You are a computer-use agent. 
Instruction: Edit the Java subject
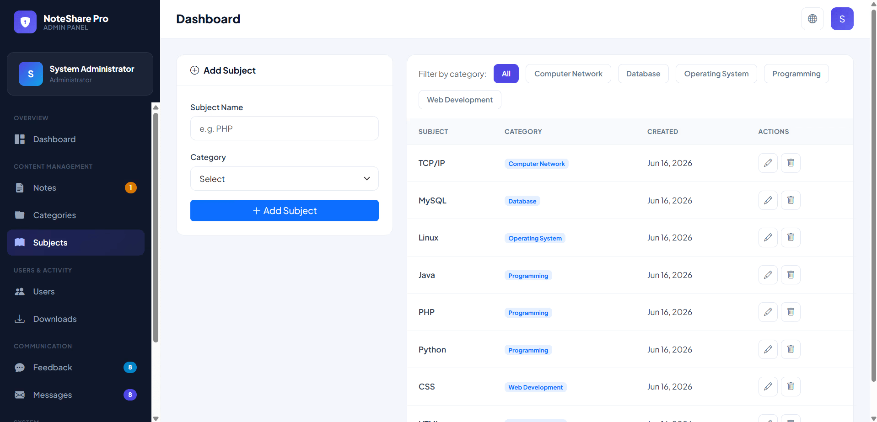point(768,275)
